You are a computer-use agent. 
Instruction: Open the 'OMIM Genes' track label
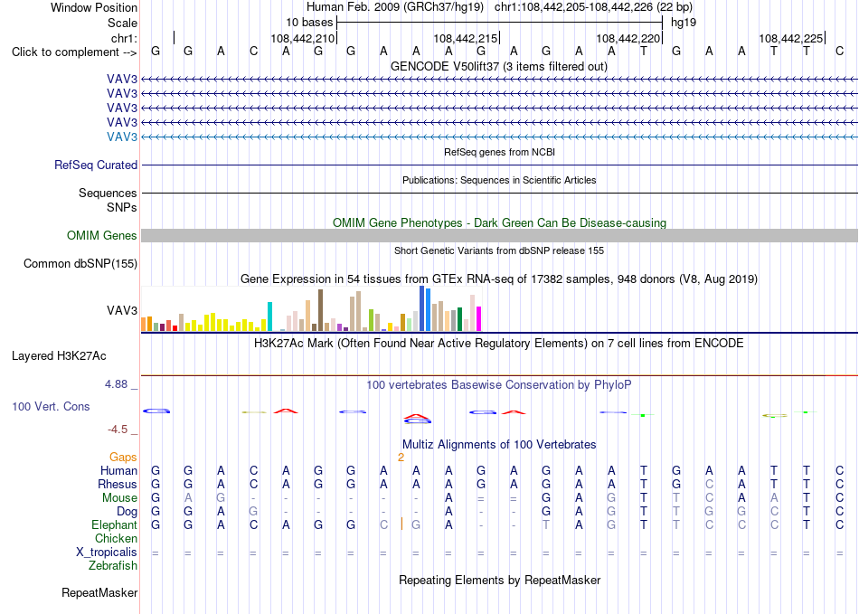point(102,235)
